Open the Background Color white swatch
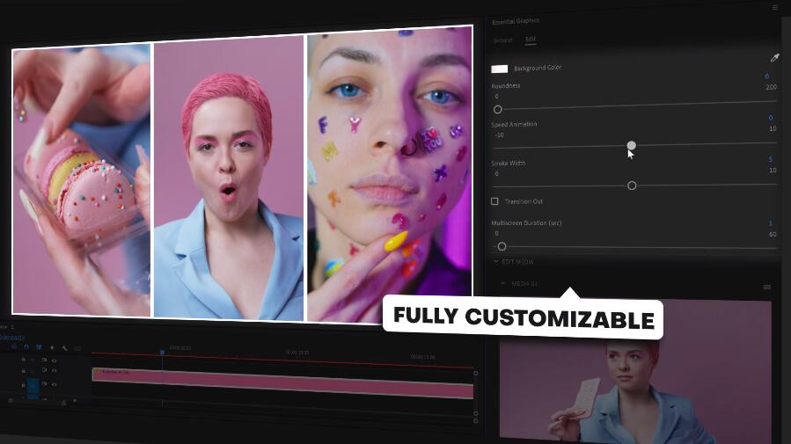Image resolution: width=791 pixels, height=444 pixels. click(x=500, y=69)
